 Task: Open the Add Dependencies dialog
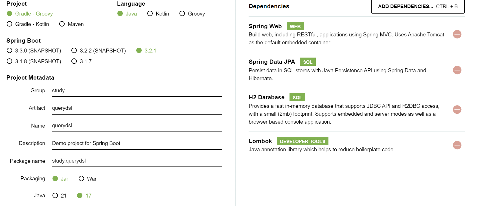click(x=418, y=6)
